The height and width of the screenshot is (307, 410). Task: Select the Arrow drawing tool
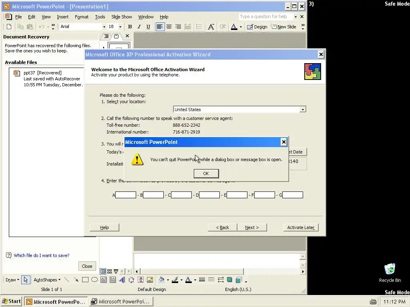click(76, 280)
